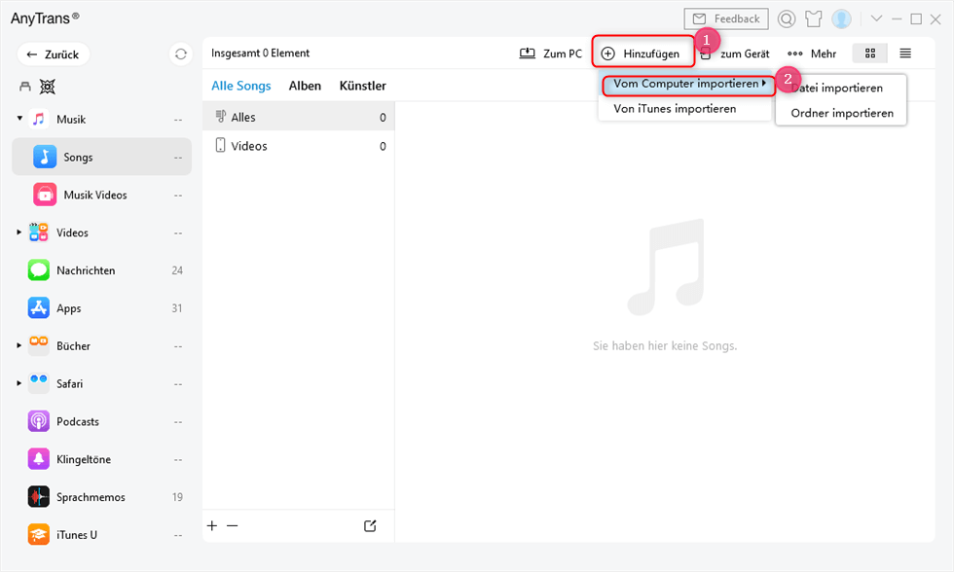Click Sprachmemos count 19
The image size is (954, 572).
[x=177, y=497]
